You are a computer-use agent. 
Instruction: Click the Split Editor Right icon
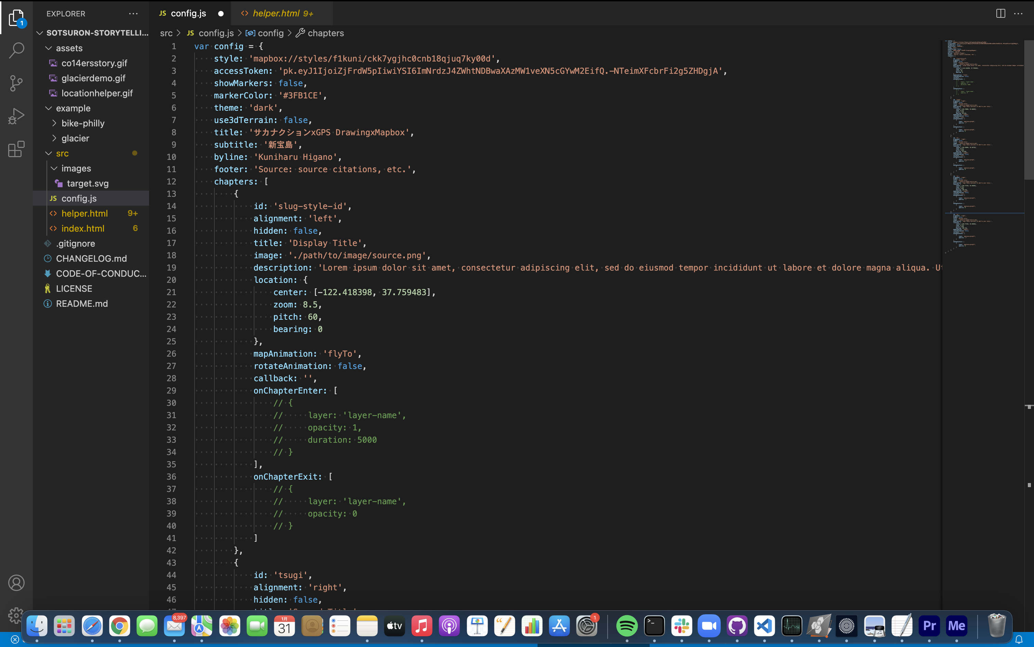point(1000,13)
